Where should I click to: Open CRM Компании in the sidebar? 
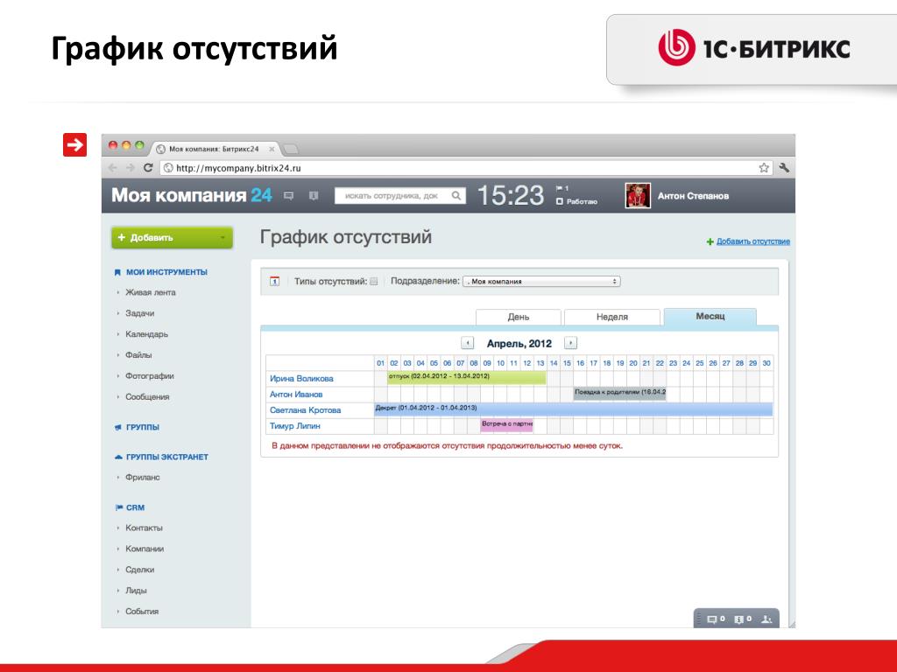coord(145,549)
